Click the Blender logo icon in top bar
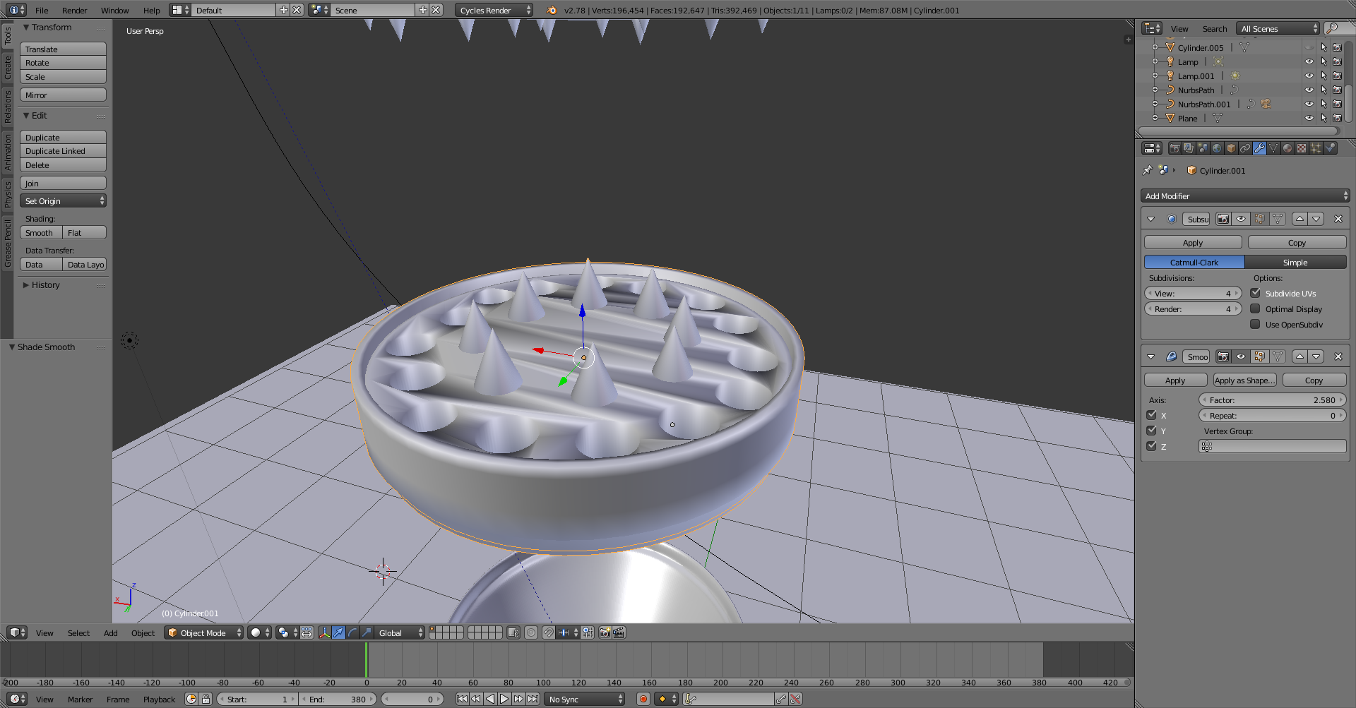1356x708 pixels. (x=552, y=10)
